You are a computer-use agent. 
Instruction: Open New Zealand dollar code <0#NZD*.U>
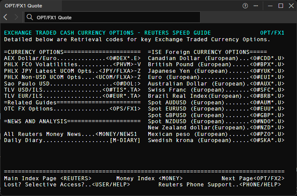(267, 128)
